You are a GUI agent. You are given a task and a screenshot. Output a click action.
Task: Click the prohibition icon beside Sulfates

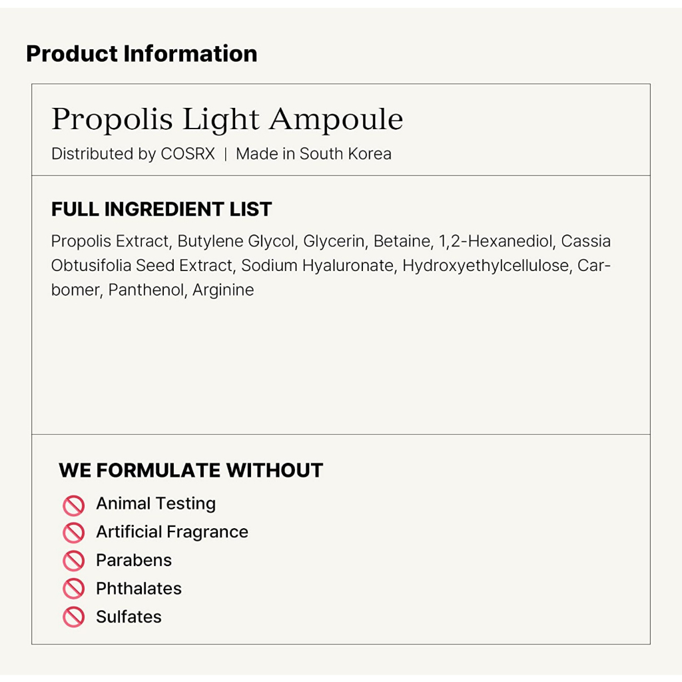coord(73,617)
